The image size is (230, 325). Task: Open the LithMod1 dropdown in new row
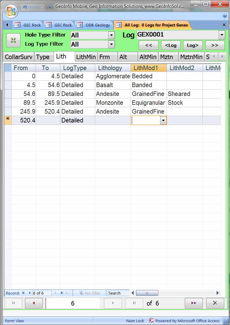[163, 121]
